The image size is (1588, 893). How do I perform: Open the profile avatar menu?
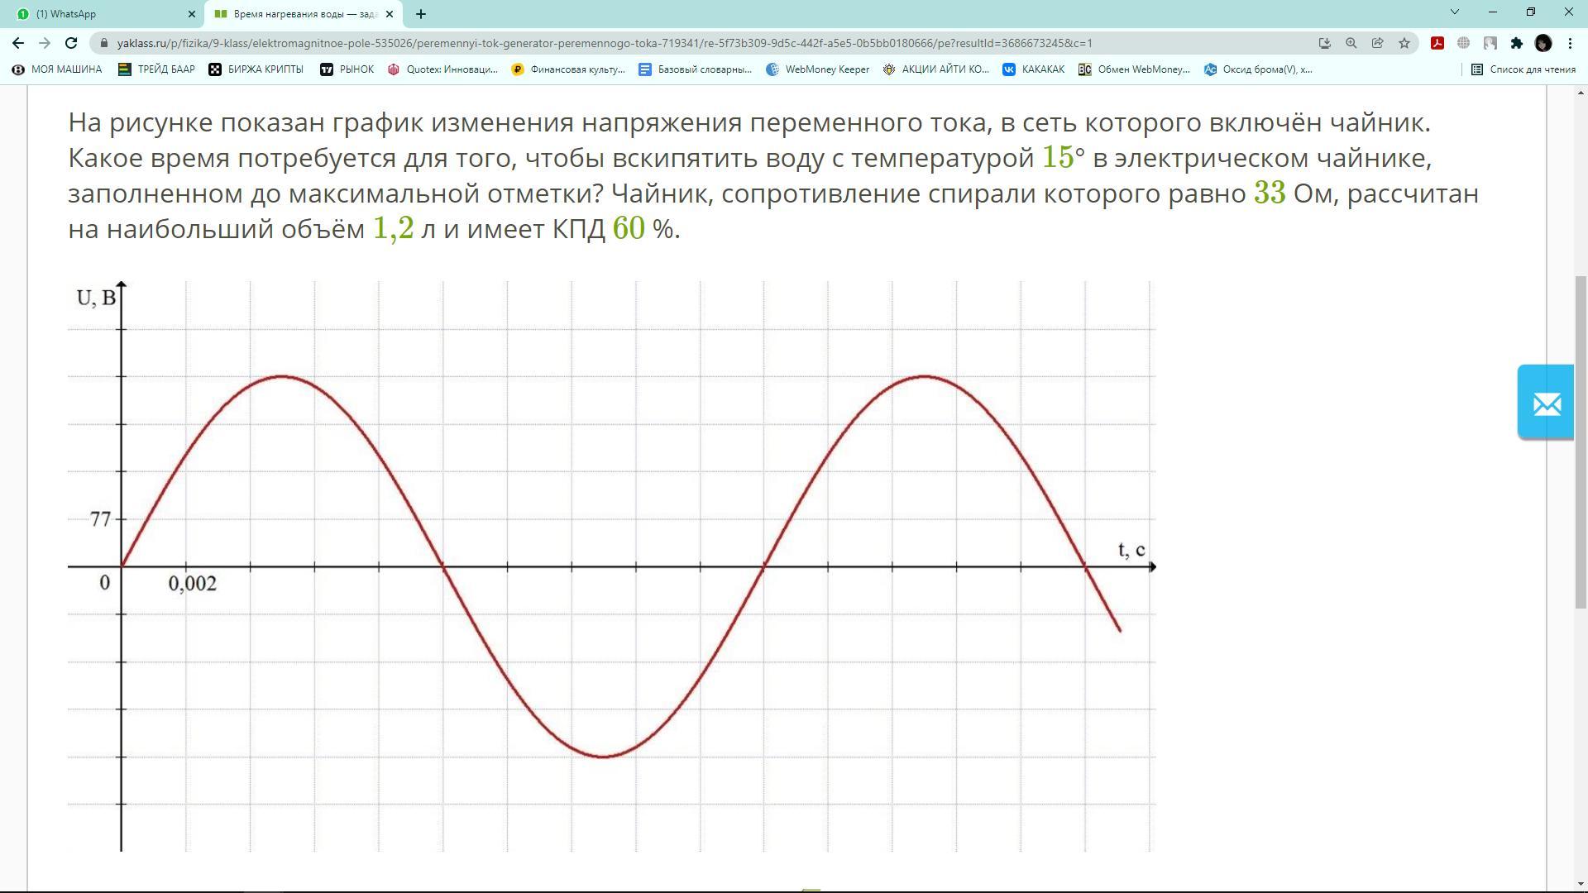(1543, 43)
